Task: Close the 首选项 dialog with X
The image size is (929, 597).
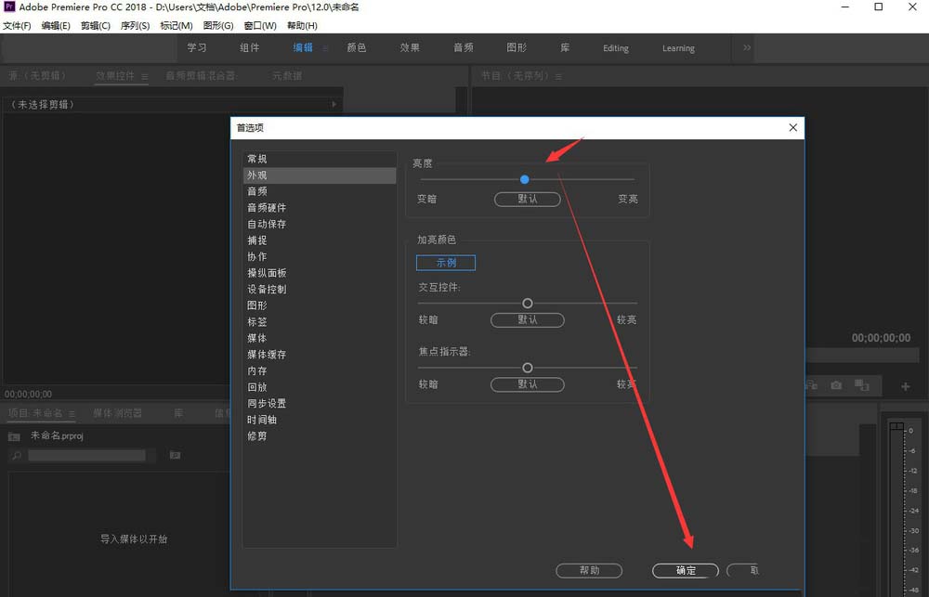Action: (x=792, y=127)
